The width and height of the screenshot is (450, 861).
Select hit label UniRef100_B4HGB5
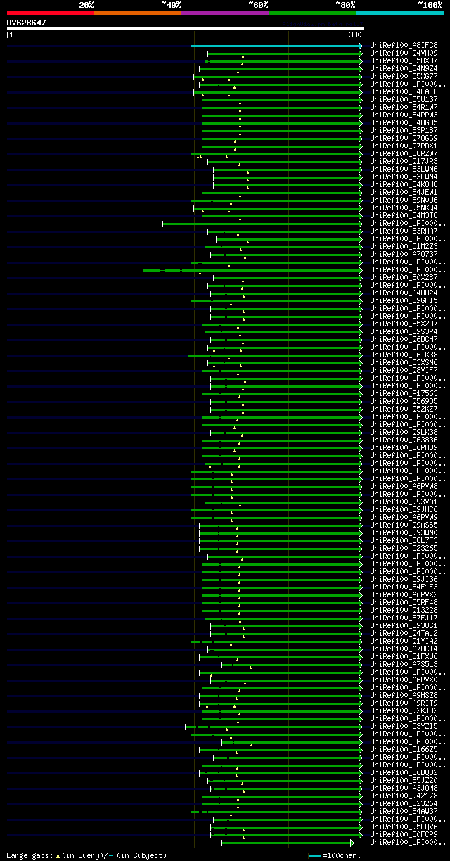point(404,123)
